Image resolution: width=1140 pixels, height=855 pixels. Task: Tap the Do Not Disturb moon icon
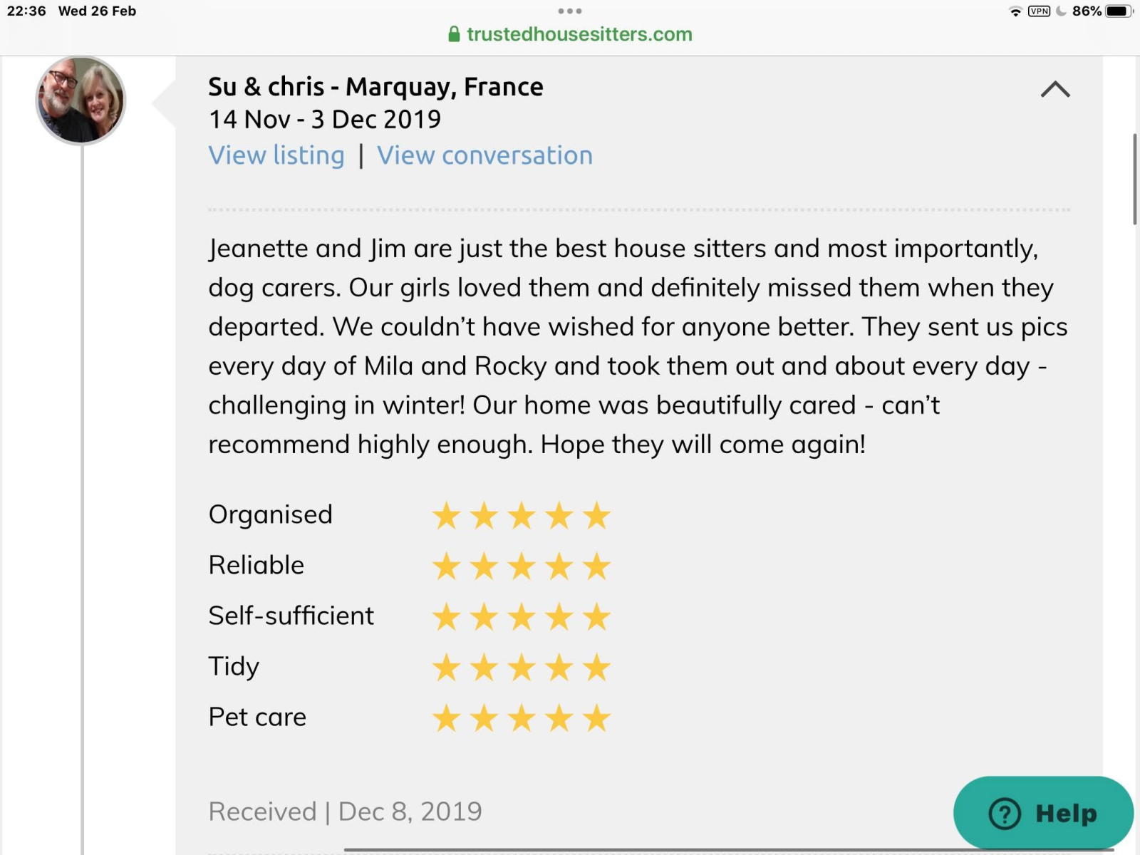point(1061,11)
